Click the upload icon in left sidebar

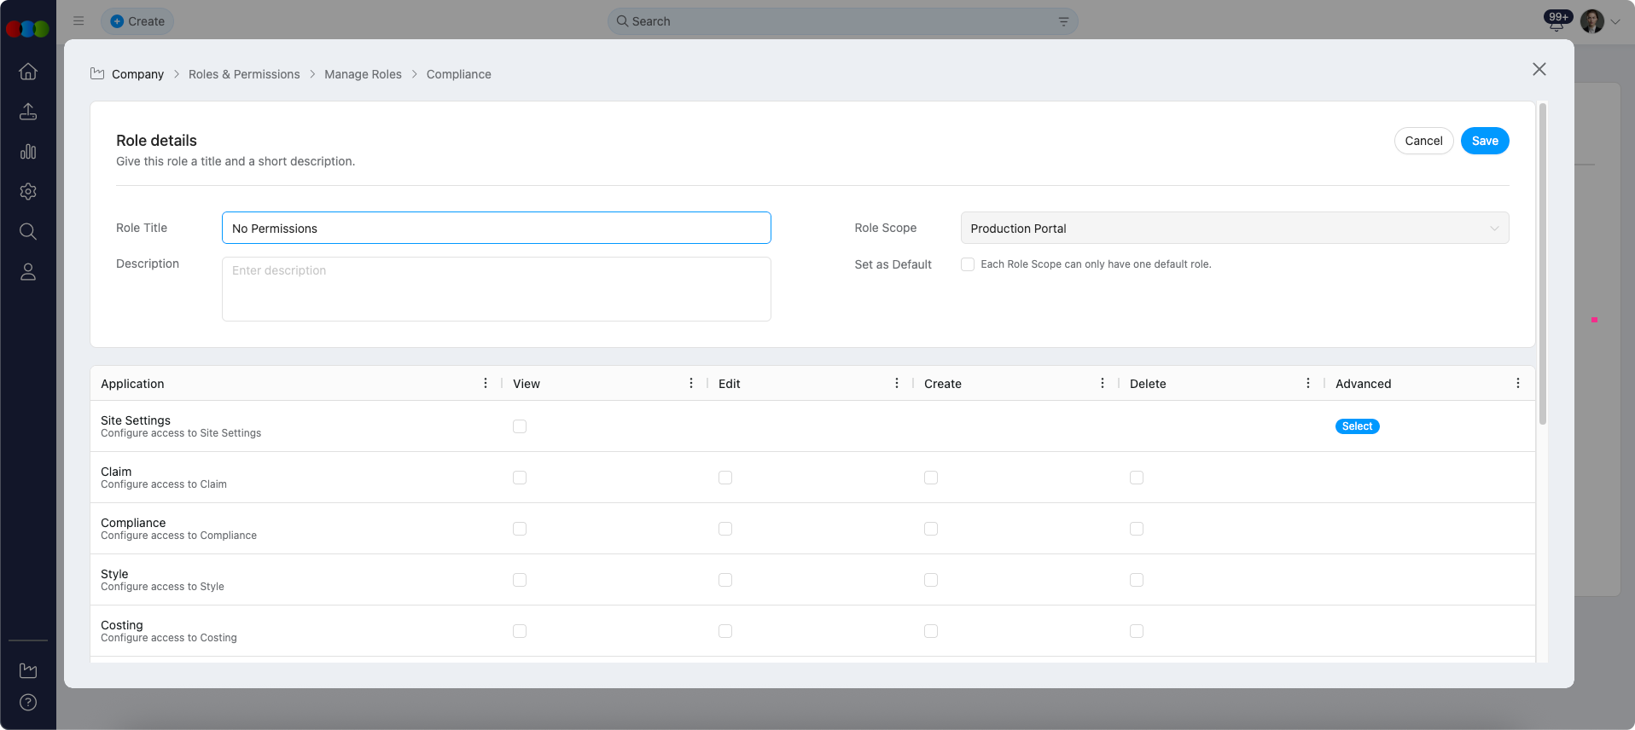[28, 112]
